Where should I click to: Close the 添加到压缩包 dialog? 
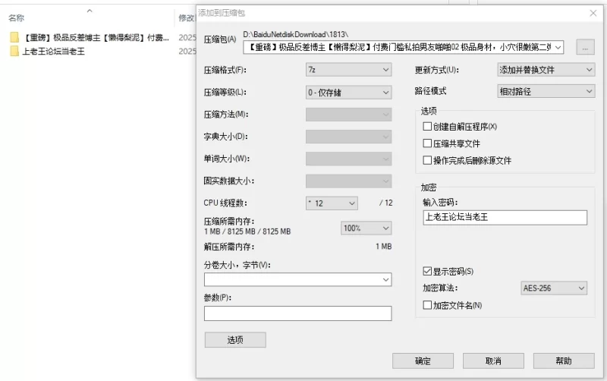593,13
